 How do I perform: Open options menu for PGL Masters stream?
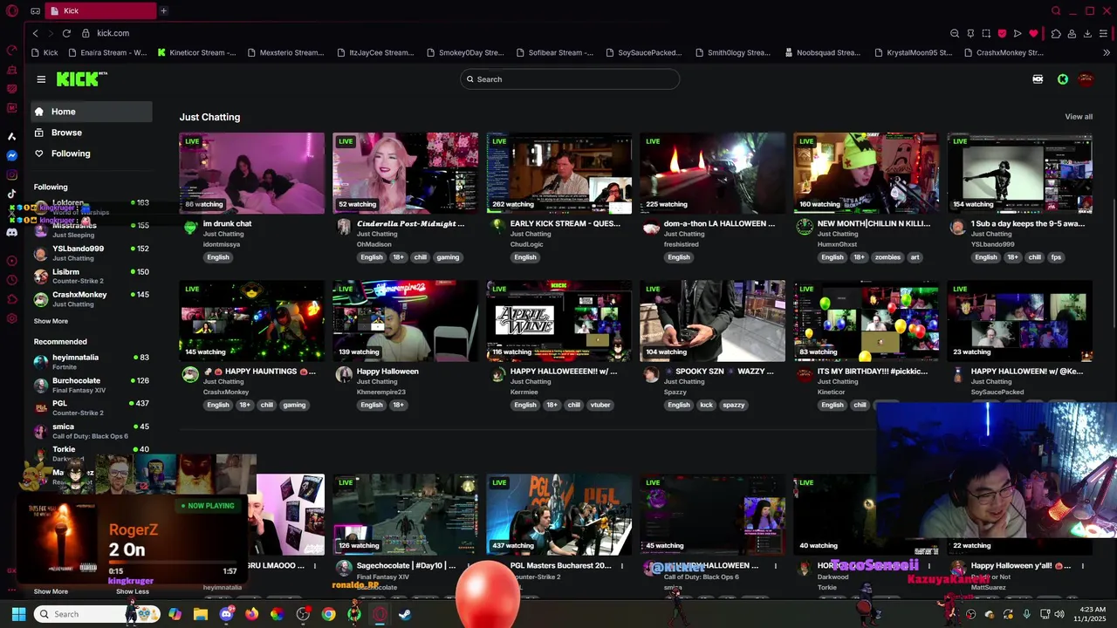[621, 566]
